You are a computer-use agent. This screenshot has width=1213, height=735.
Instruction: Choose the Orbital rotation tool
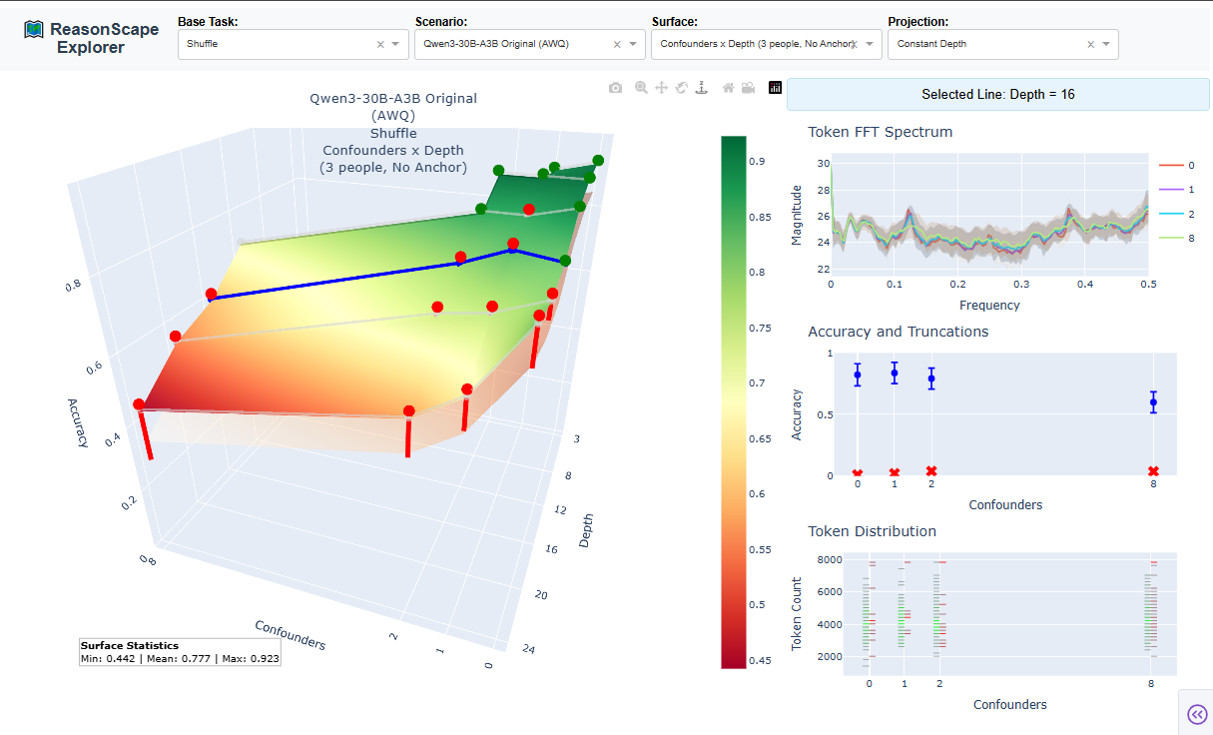pos(681,88)
